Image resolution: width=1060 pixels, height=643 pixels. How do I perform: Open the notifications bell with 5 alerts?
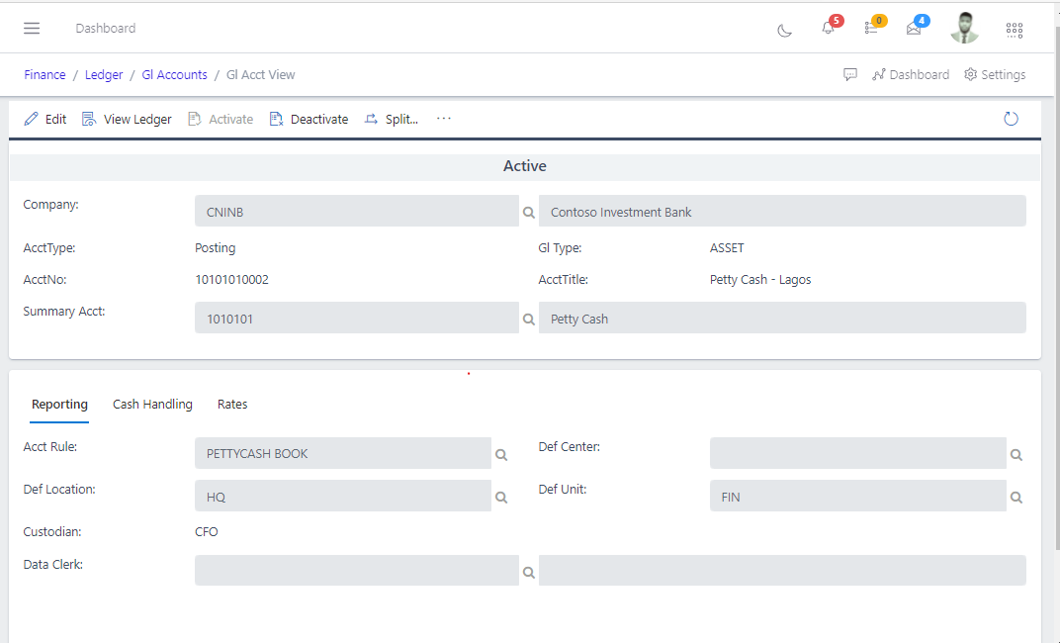tap(828, 29)
